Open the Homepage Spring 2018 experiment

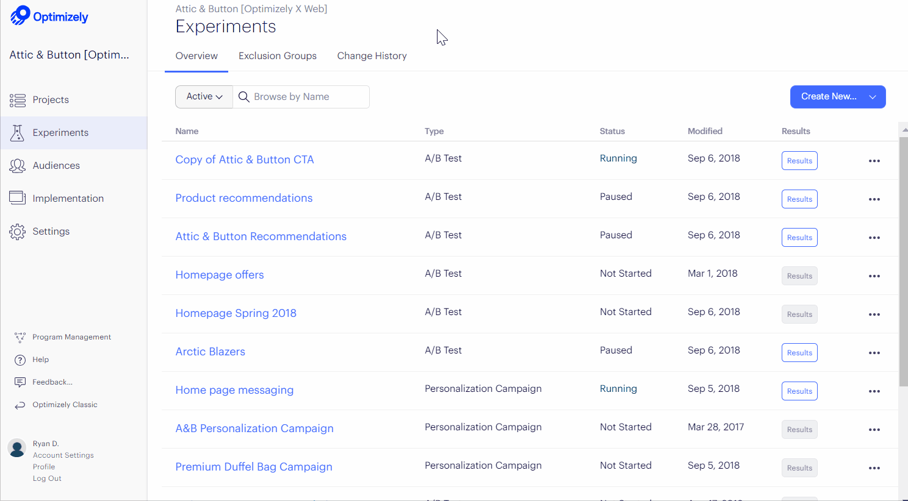pyautogui.click(x=236, y=313)
